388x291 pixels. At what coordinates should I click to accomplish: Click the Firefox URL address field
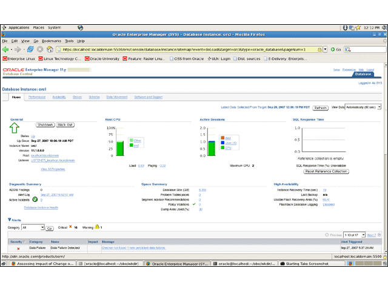(189, 50)
